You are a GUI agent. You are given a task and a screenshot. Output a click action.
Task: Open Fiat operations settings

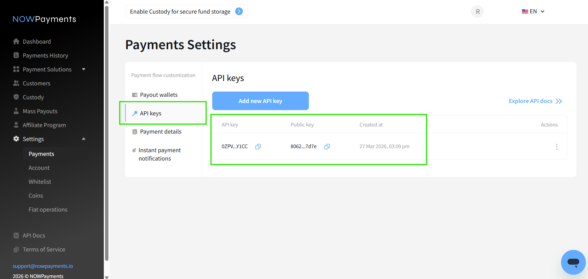pyautogui.click(x=48, y=209)
